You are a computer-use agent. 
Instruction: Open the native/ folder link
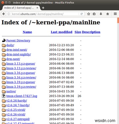point(11,92)
